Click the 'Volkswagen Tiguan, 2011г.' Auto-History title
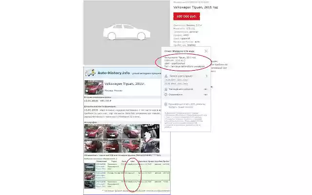 click(125, 84)
